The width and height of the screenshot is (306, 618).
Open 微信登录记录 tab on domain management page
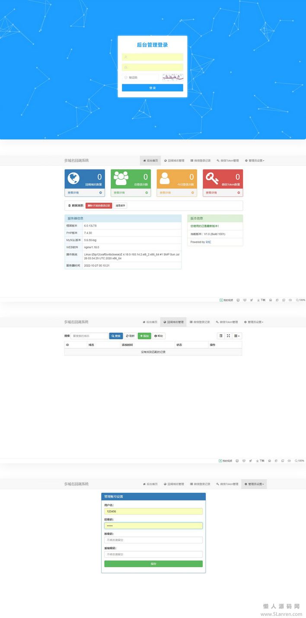(x=200, y=322)
